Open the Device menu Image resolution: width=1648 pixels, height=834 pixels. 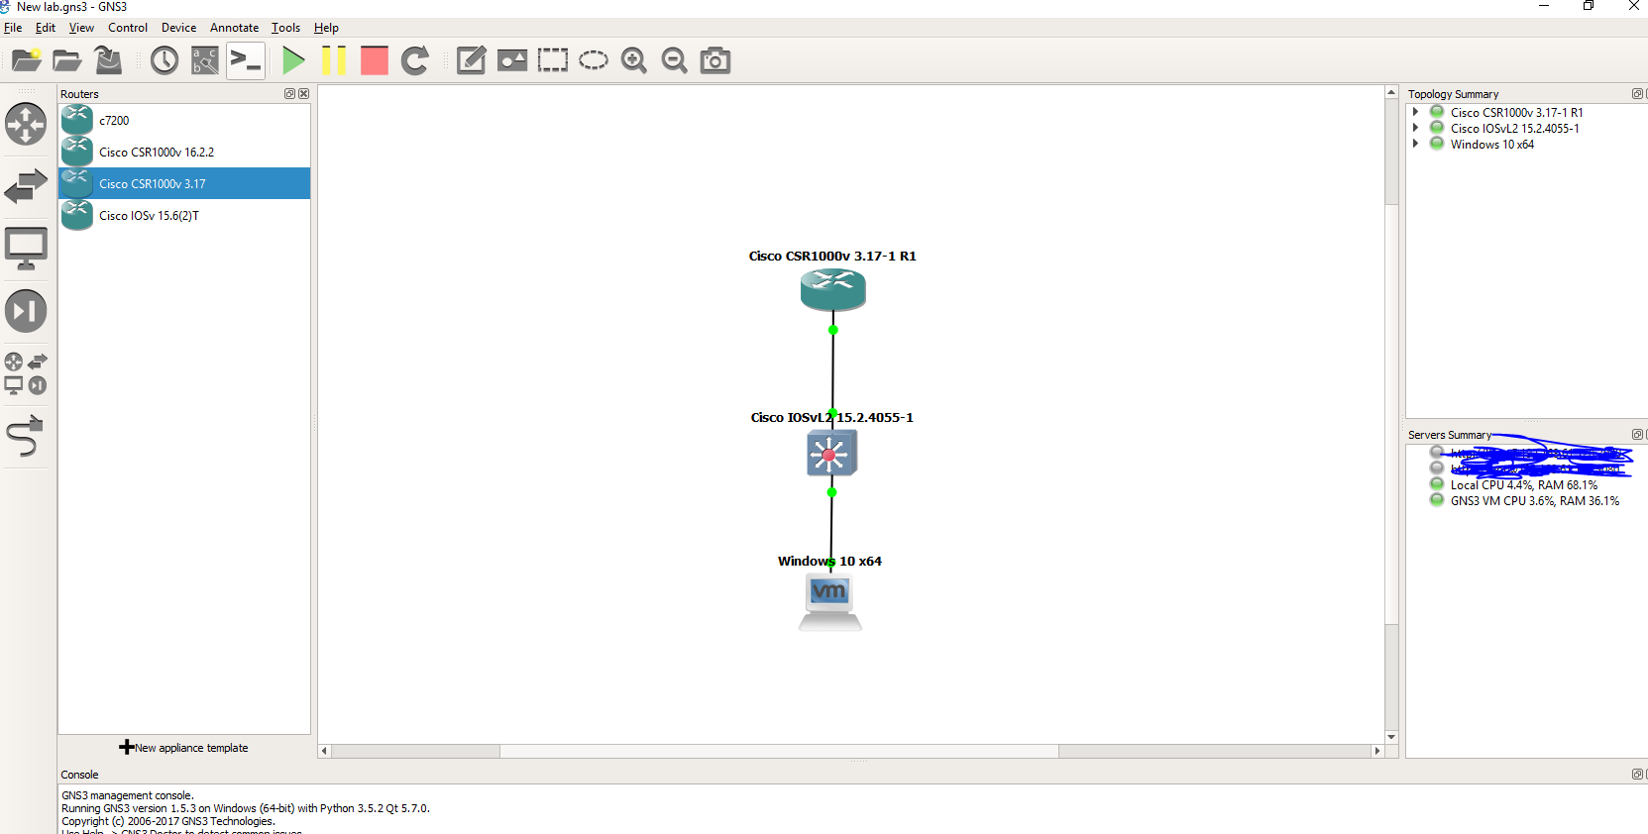179,28
